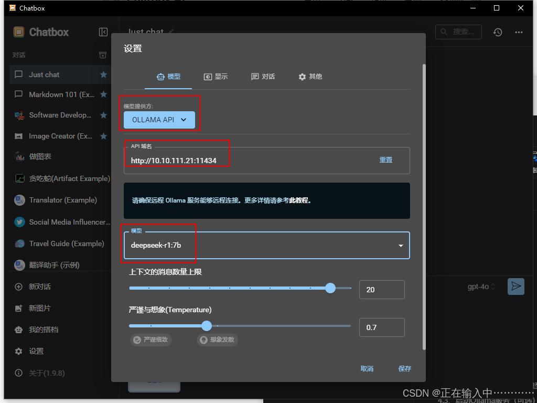Screen dimensions: 537x403
Task: Click the gear icon for 设置 in sidebar
Action: click(19, 351)
